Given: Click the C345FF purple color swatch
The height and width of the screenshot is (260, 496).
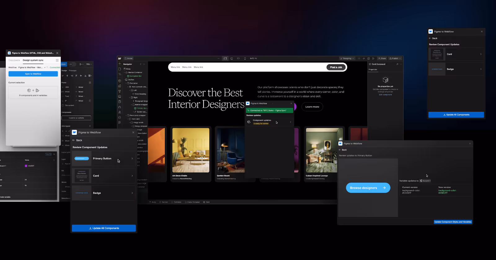Looking at the screenshot, I should point(26,166).
